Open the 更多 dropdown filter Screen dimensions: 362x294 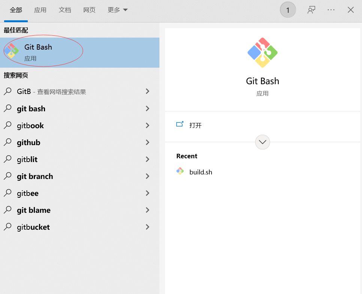(117, 10)
